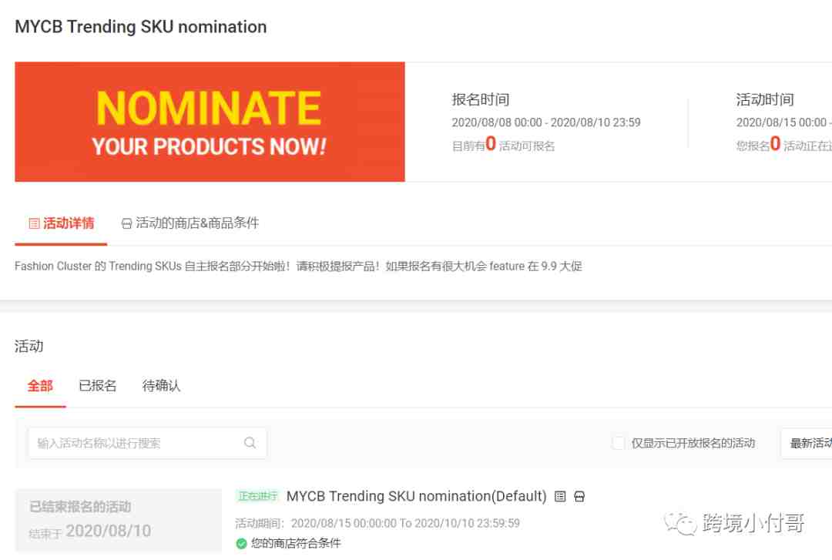Click the WeChat watermark logo icon
Image resolution: width=832 pixels, height=560 pixels.
click(x=680, y=524)
